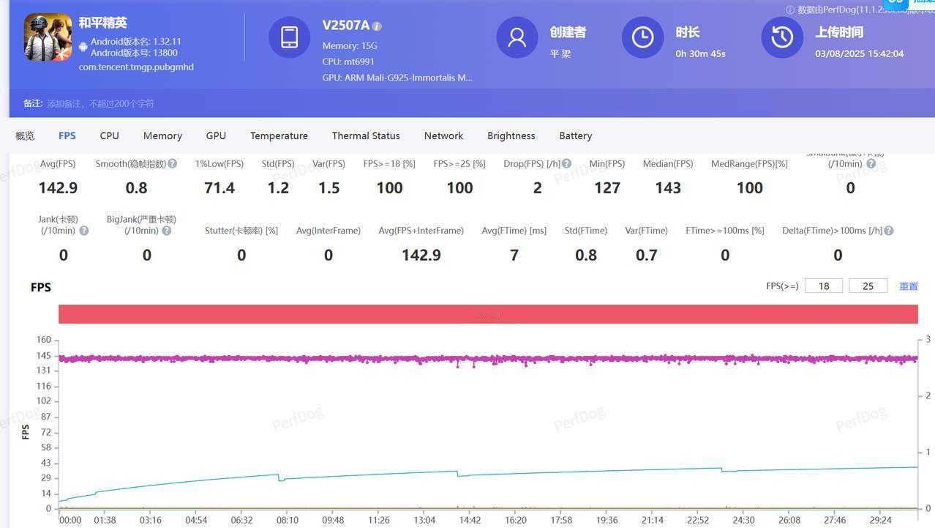Image resolution: width=935 pixels, height=528 pixels.
Task: View the Network tab
Action: point(443,135)
